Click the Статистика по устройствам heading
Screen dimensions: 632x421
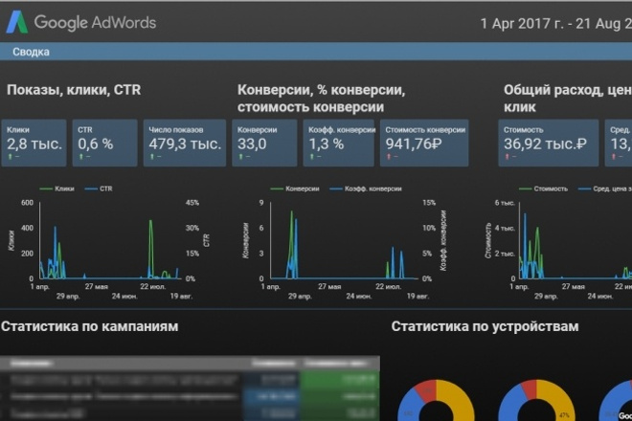(x=485, y=326)
